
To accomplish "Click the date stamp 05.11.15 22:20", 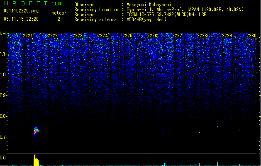I will click(x=21, y=19).
